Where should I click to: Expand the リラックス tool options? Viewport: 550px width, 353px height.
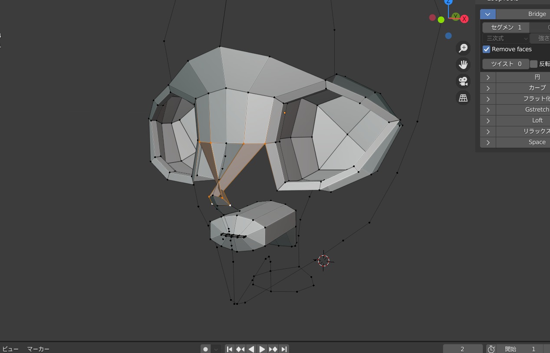(x=488, y=132)
